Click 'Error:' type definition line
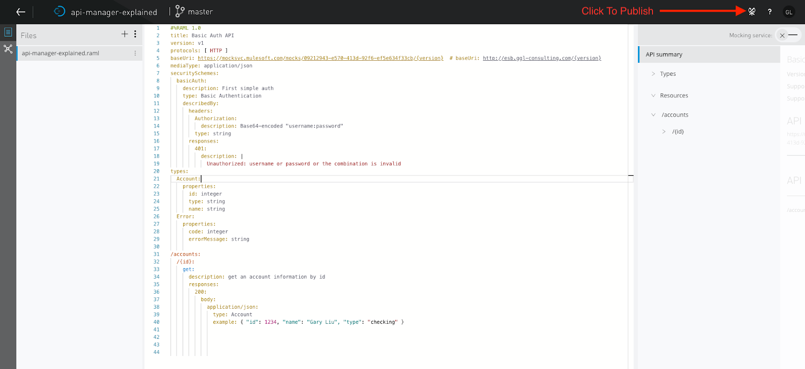Image resolution: width=805 pixels, height=369 pixels. pyautogui.click(x=185, y=216)
